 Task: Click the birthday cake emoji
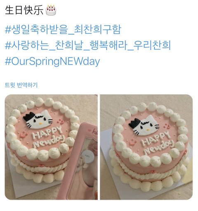click(51, 10)
